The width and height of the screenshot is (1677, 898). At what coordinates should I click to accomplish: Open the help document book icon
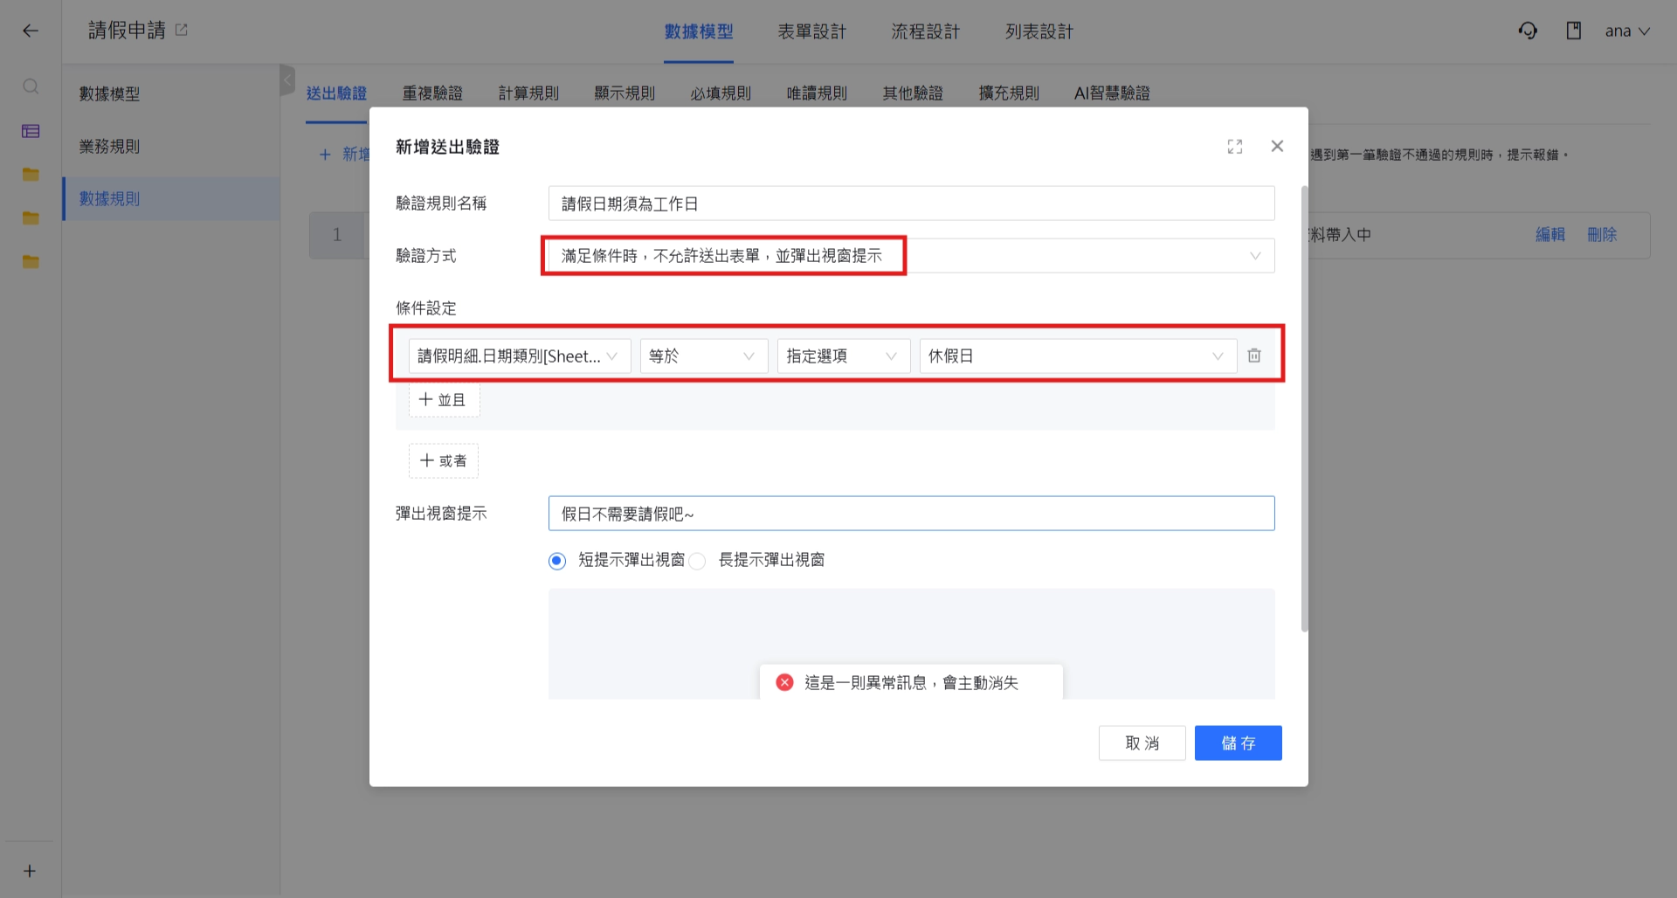pos(1574,31)
